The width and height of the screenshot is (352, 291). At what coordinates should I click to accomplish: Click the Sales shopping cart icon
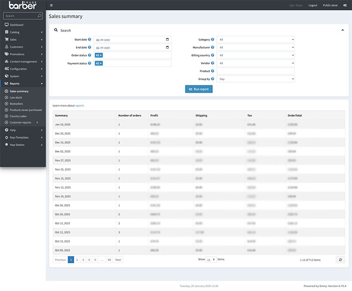pos(7,39)
